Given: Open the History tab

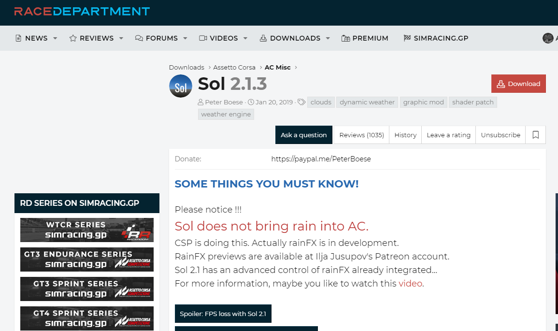Looking at the screenshot, I should tap(405, 135).
